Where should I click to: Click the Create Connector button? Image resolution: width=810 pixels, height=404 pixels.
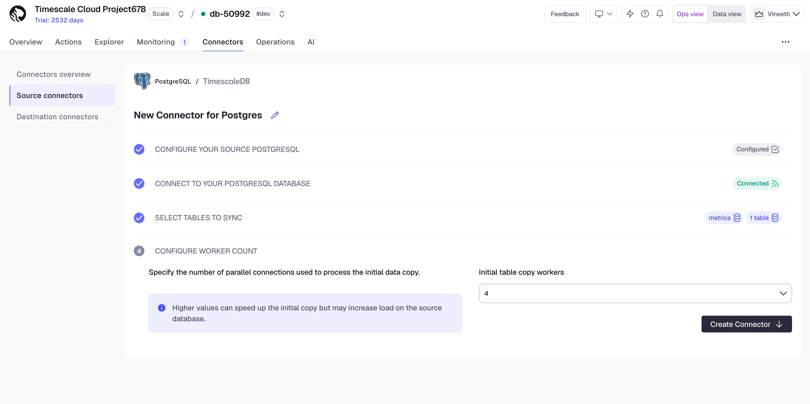coord(747,324)
